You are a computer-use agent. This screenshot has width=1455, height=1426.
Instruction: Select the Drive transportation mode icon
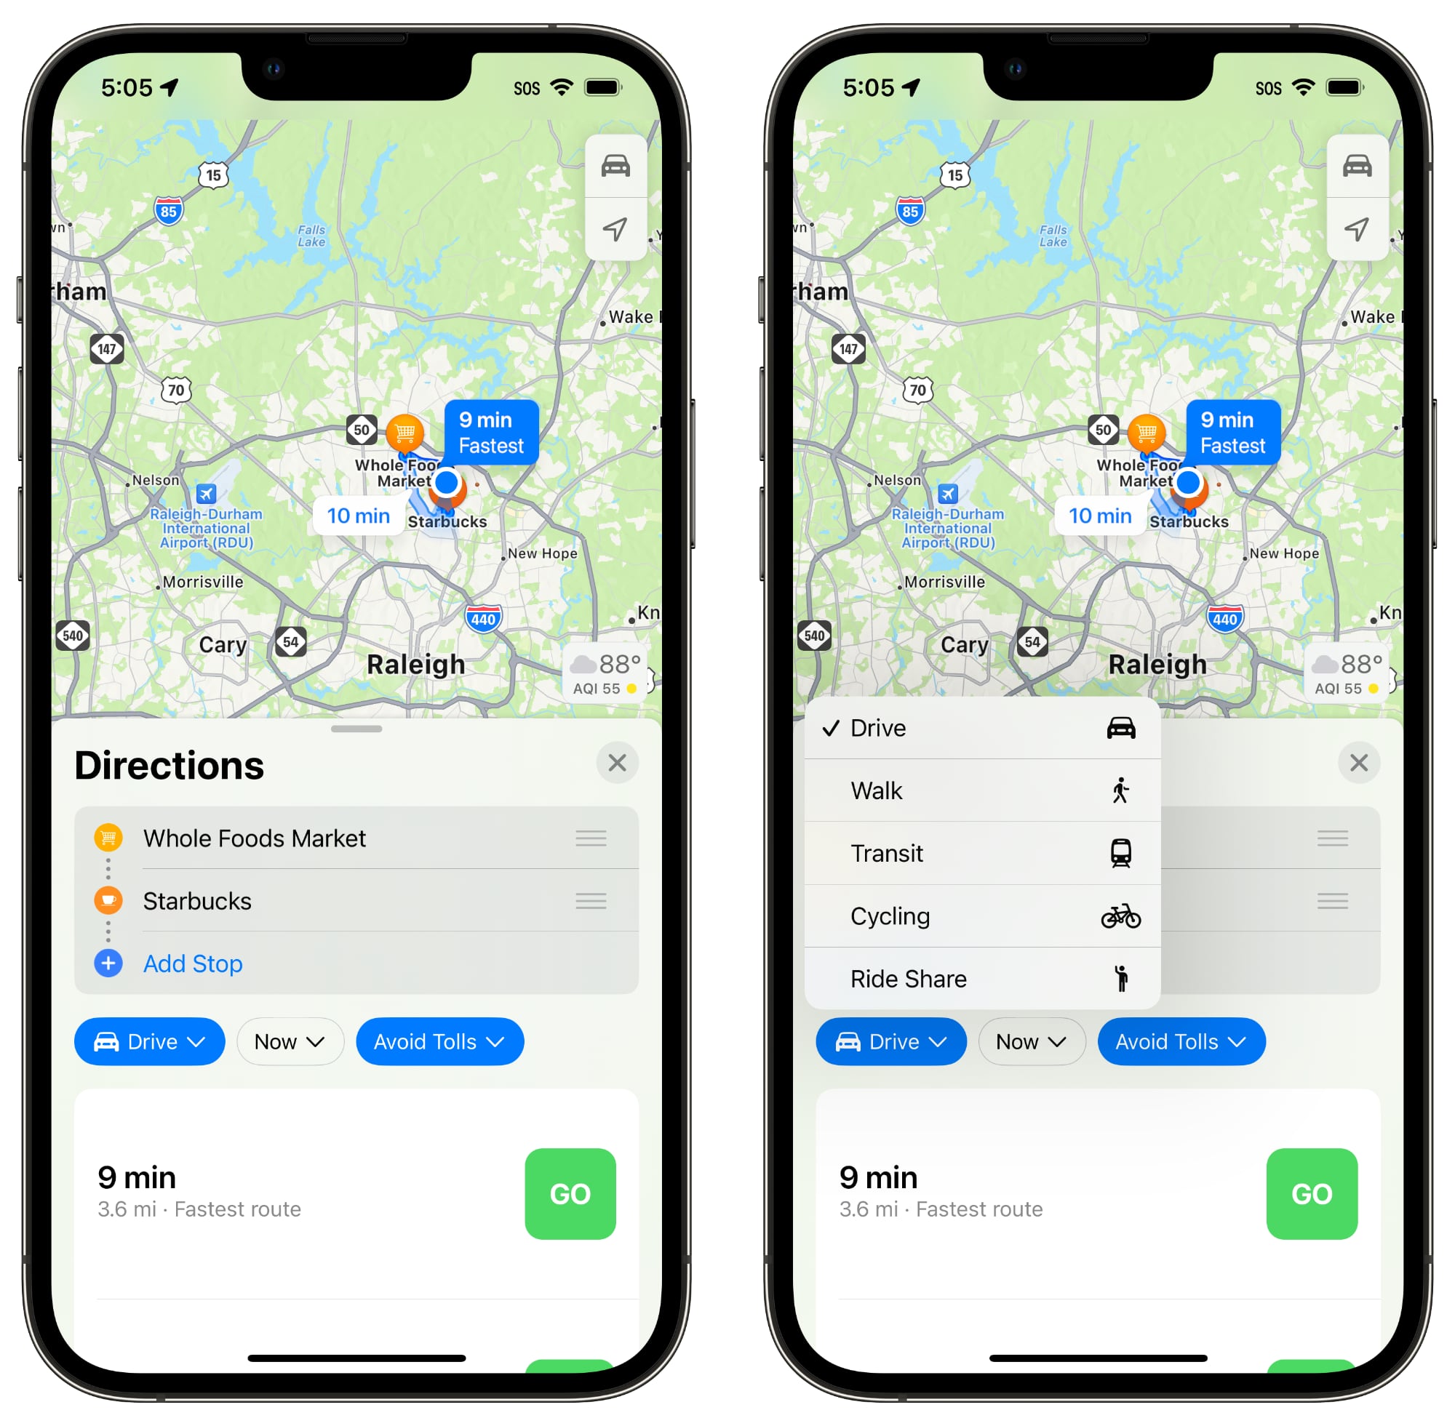[1120, 729]
